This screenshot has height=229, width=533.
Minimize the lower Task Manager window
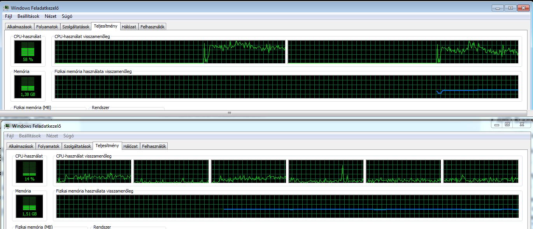coord(496,124)
